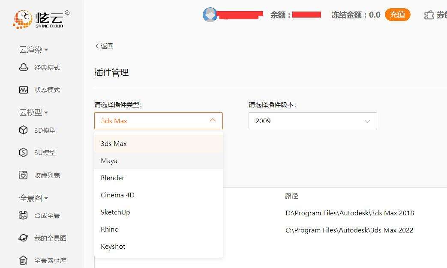The width and height of the screenshot is (447, 268).
Task: Click the down arrow in version box
Action: [367, 121]
